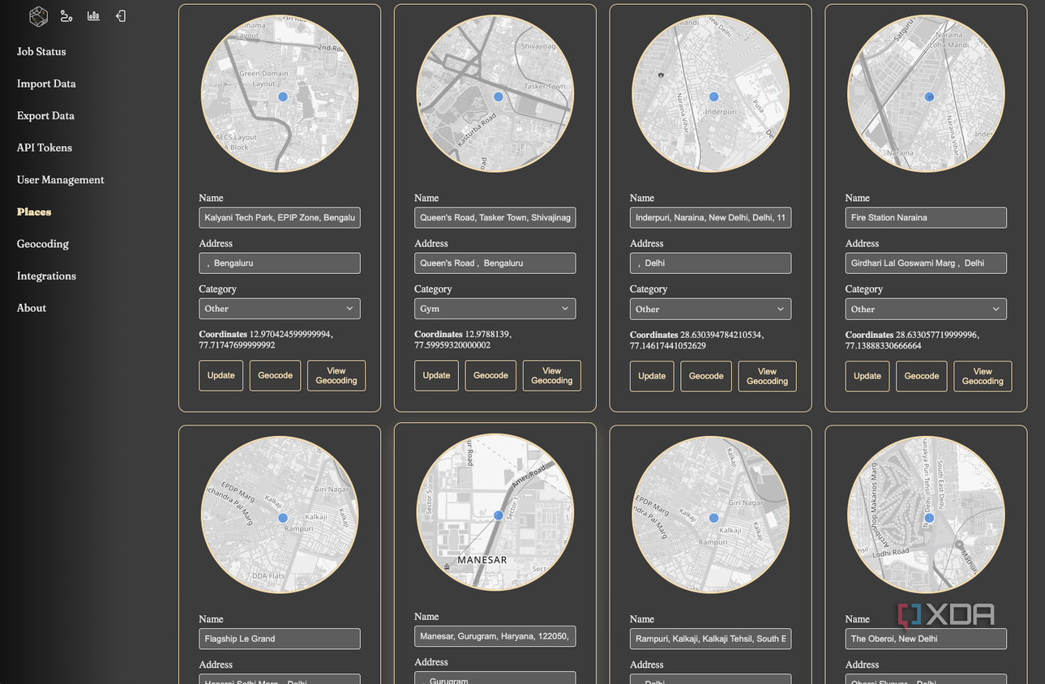Edit the Kalyani Tech Park name field

280,217
